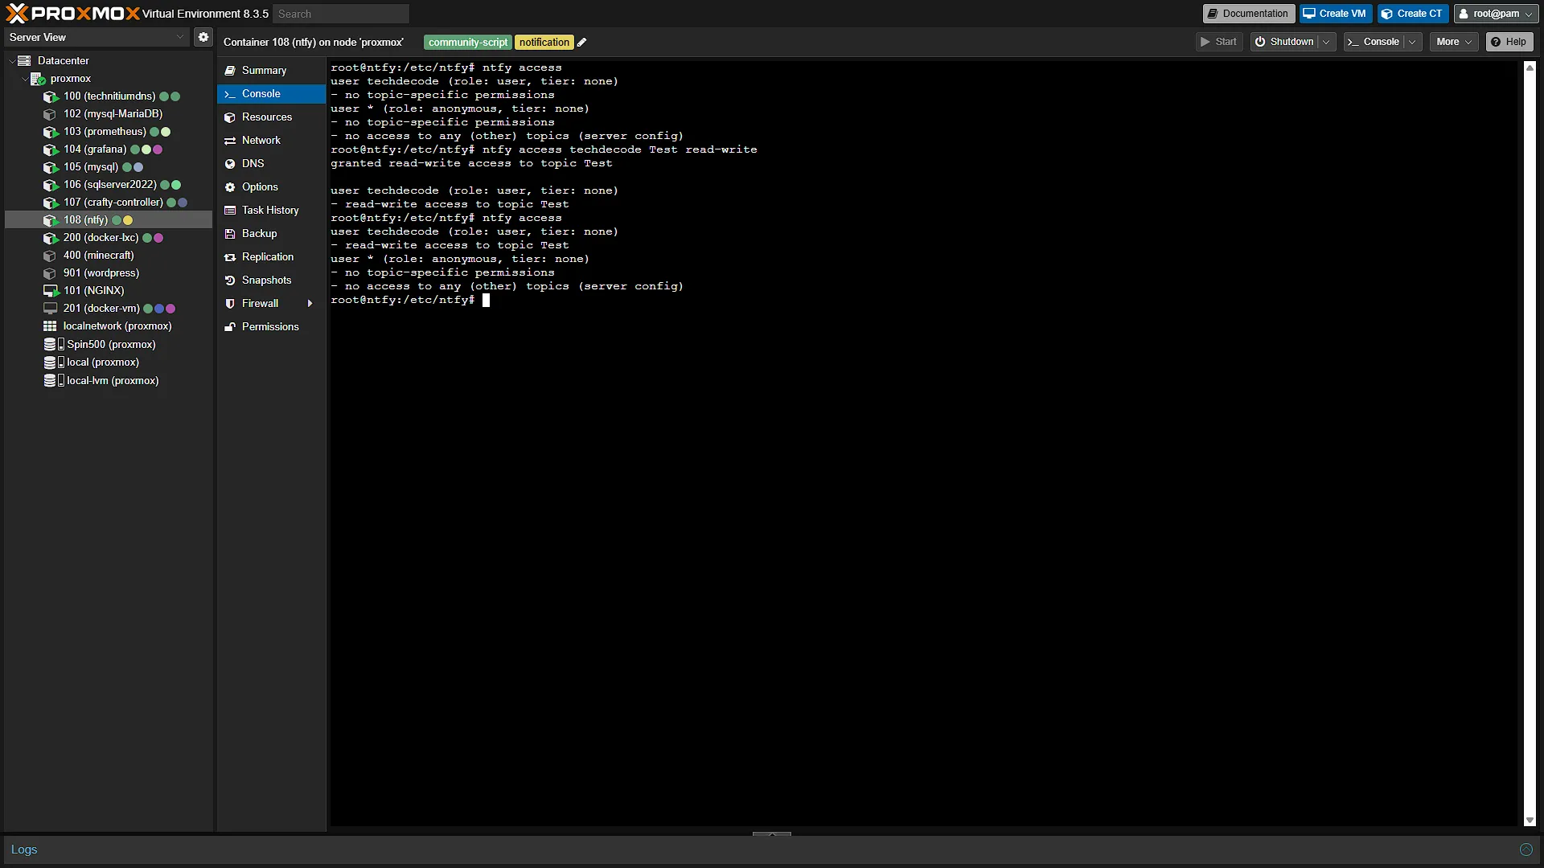Collapse the proxmox node tree
1544x868 pixels.
point(24,79)
